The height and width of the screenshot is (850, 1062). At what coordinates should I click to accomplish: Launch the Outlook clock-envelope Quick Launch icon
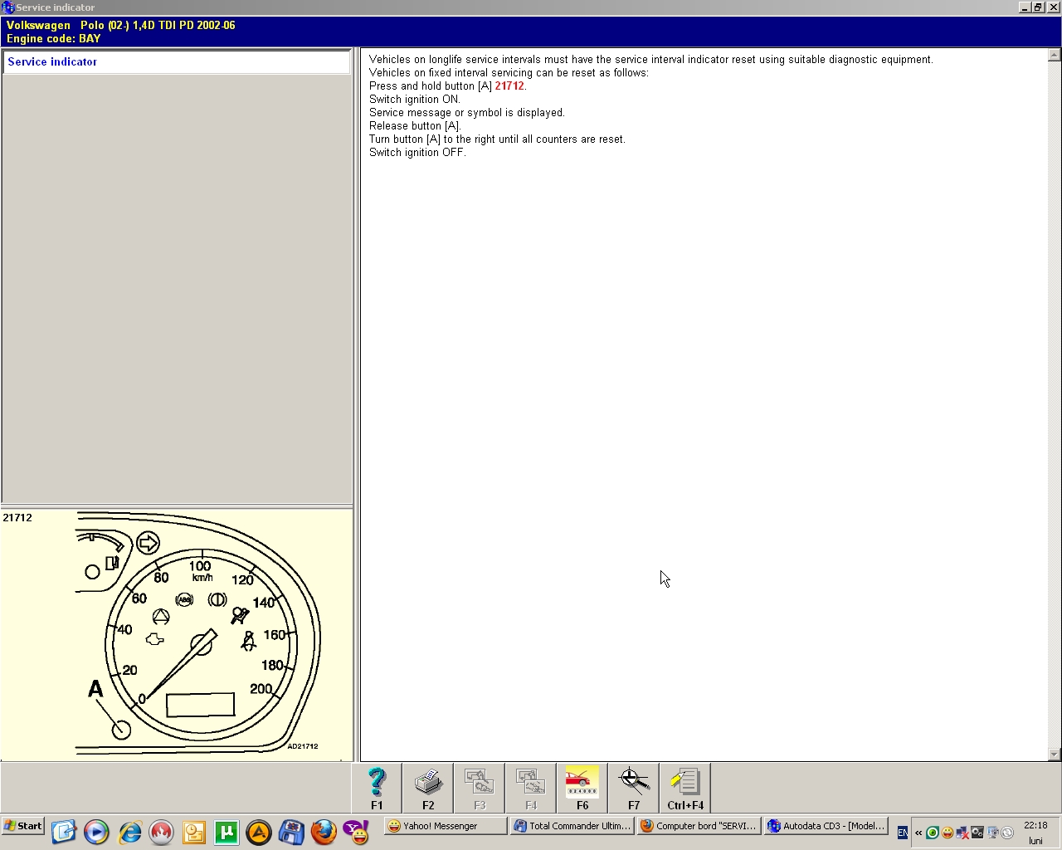(x=193, y=832)
